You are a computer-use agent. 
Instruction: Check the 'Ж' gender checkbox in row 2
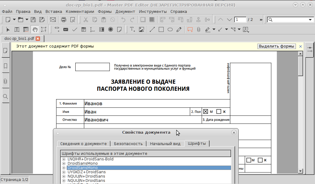[x=219, y=112]
